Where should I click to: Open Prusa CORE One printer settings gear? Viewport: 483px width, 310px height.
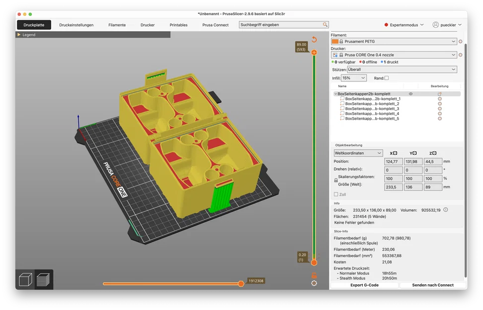pyautogui.click(x=460, y=55)
